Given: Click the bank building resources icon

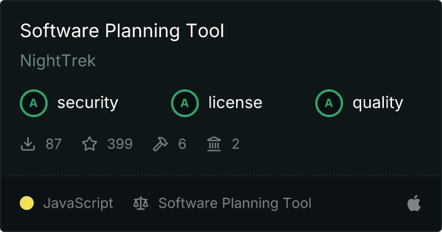Looking at the screenshot, I should [x=214, y=144].
